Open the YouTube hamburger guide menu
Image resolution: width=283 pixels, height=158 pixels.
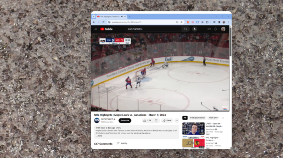pos(96,29)
